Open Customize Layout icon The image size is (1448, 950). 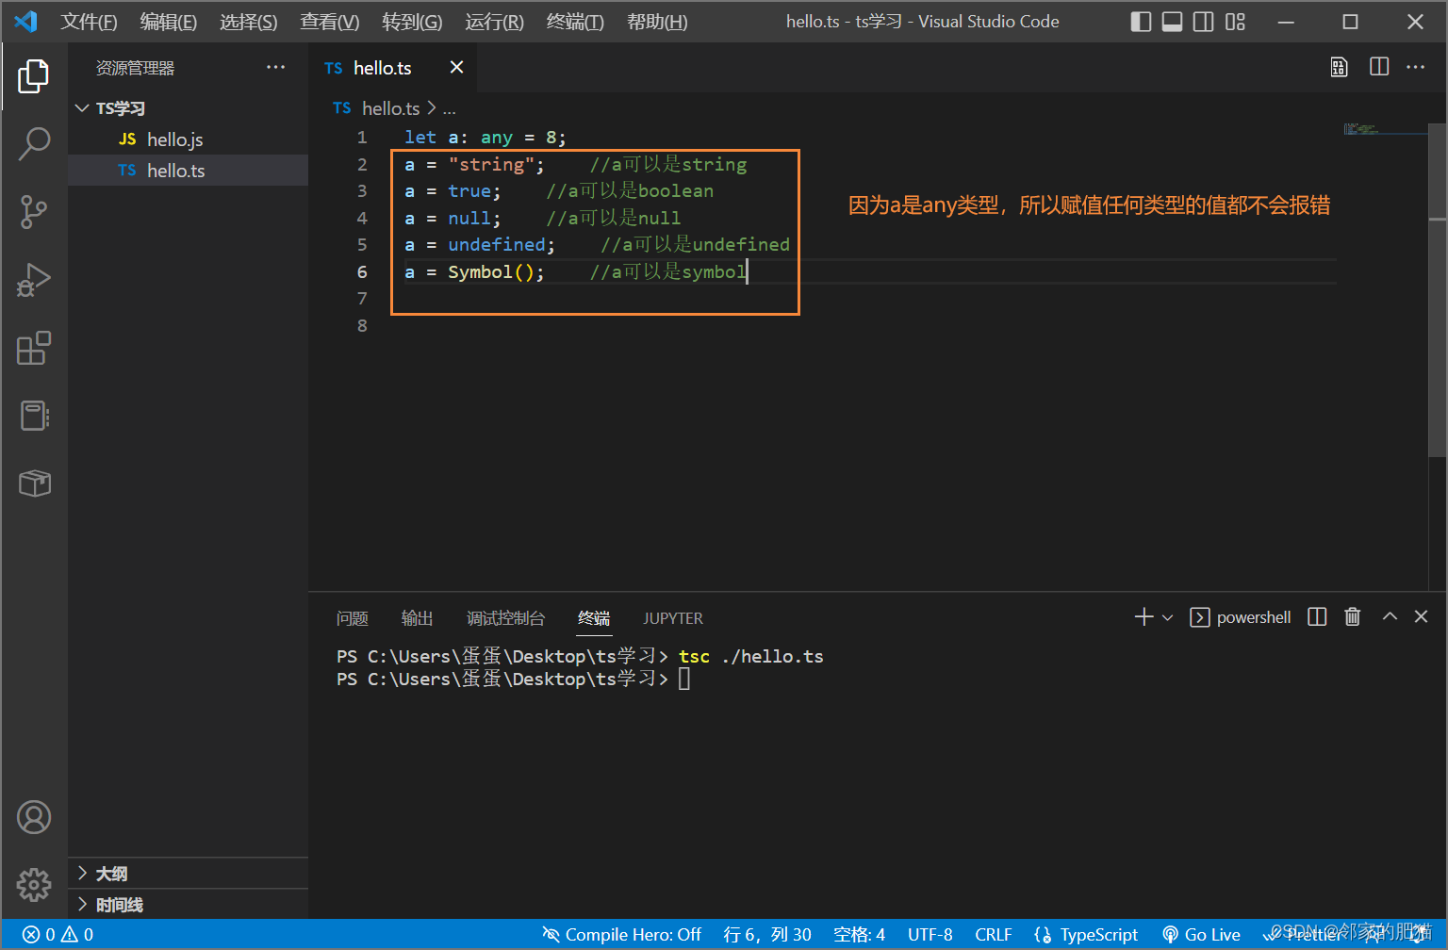[1235, 22]
